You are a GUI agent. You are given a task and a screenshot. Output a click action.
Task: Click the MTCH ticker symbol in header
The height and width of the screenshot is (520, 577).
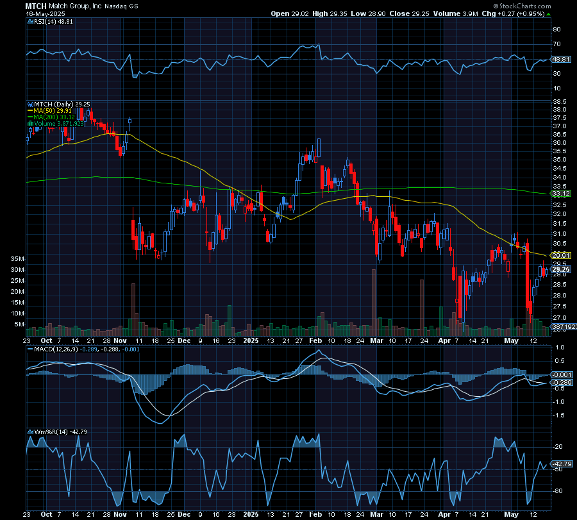[x=36, y=5]
